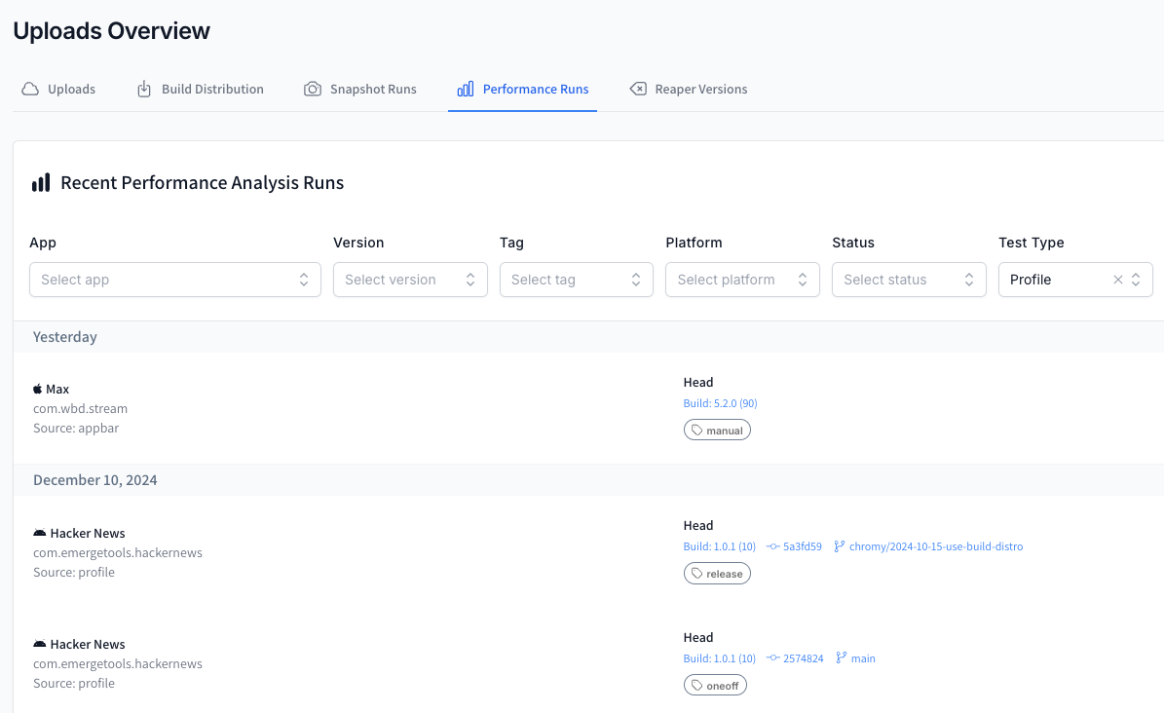Expand the Select version dropdown
1164x713 pixels.
(x=410, y=280)
